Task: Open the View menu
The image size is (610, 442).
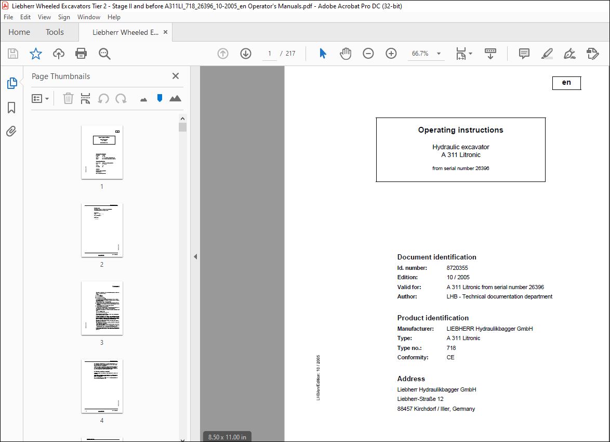Action: (44, 17)
